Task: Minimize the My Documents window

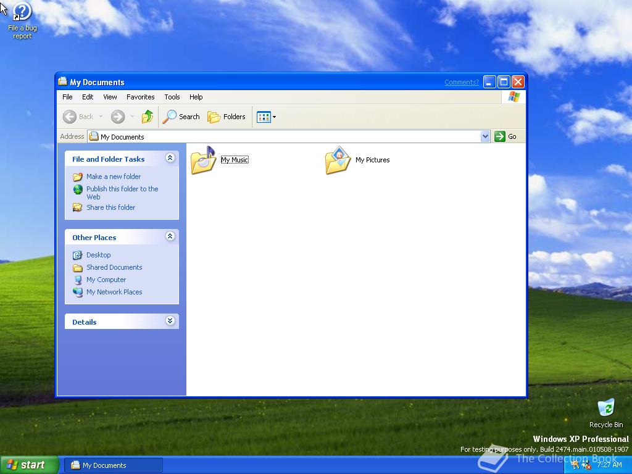Action: click(x=489, y=82)
